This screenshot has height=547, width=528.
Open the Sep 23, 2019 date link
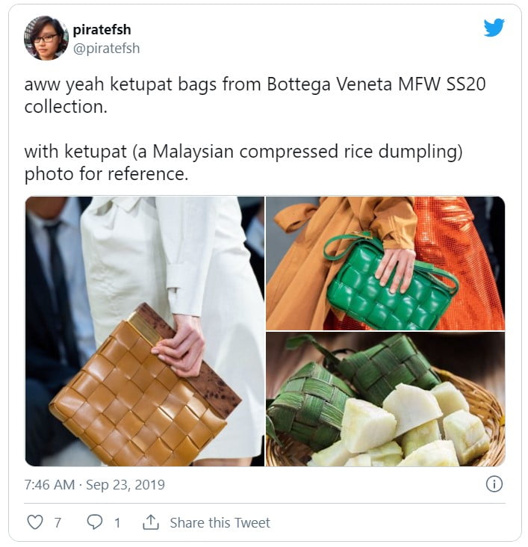pos(125,484)
